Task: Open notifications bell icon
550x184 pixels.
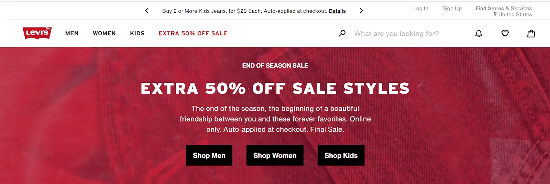Action: [x=478, y=33]
